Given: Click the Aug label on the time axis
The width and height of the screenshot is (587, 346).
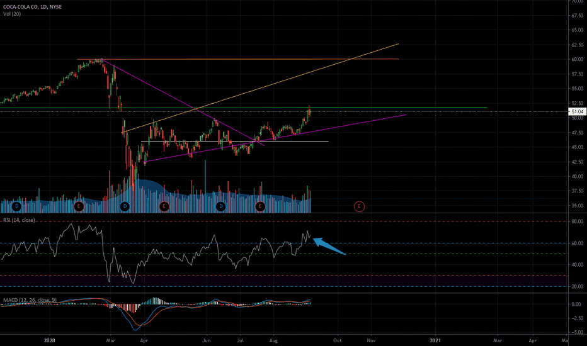Looking at the screenshot, I should tap(273, 340).
